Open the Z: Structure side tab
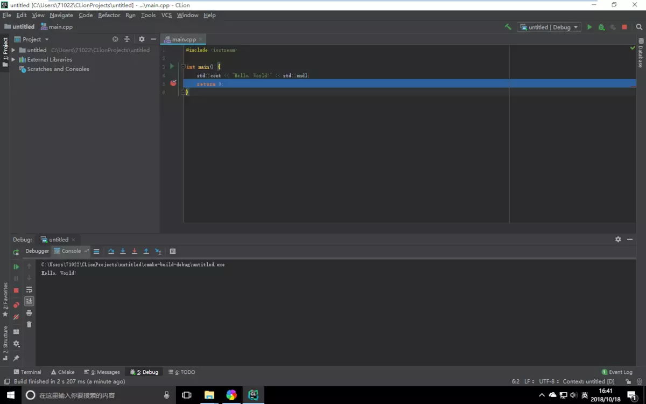The height and width of the screenshot is (404, 646). click(5, 343)
